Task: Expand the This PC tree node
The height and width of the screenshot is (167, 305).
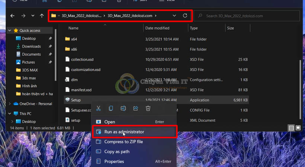Action: coord(9,114)
